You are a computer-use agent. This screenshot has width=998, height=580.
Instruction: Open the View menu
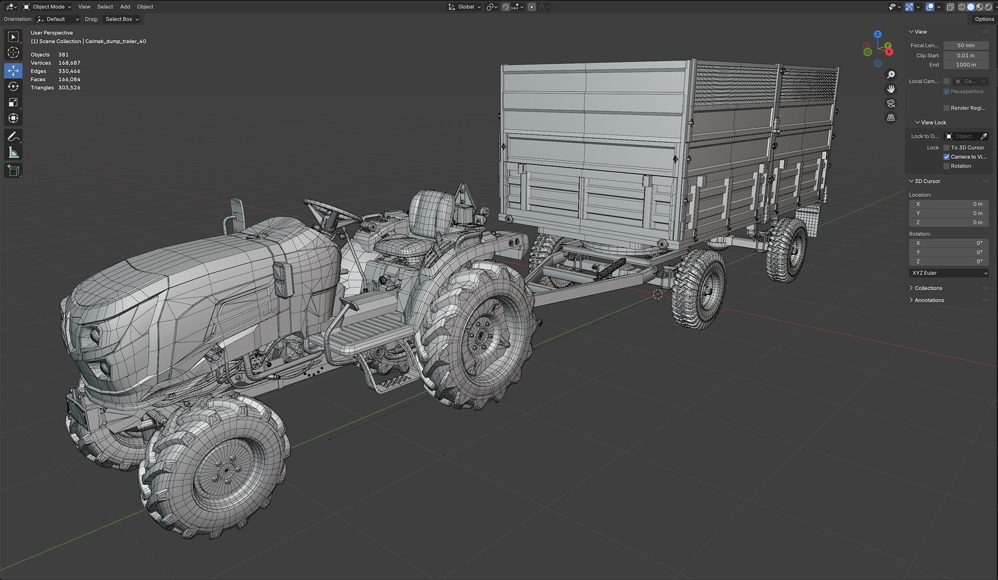(84, 7)
